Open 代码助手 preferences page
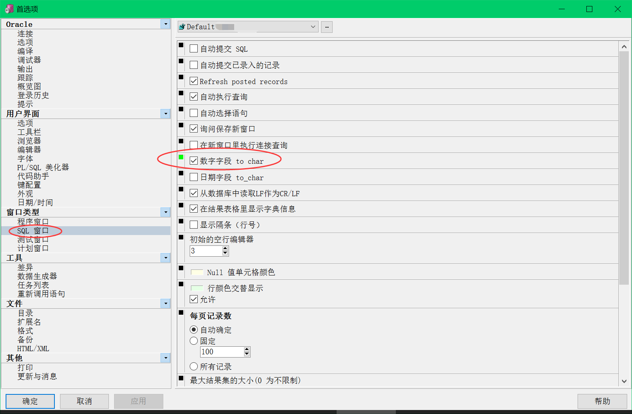 point(33,176)
